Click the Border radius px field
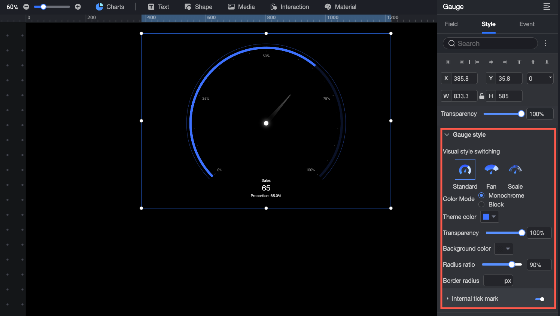Viewport: 560px width, 316px height. click(x=498, y=281)
